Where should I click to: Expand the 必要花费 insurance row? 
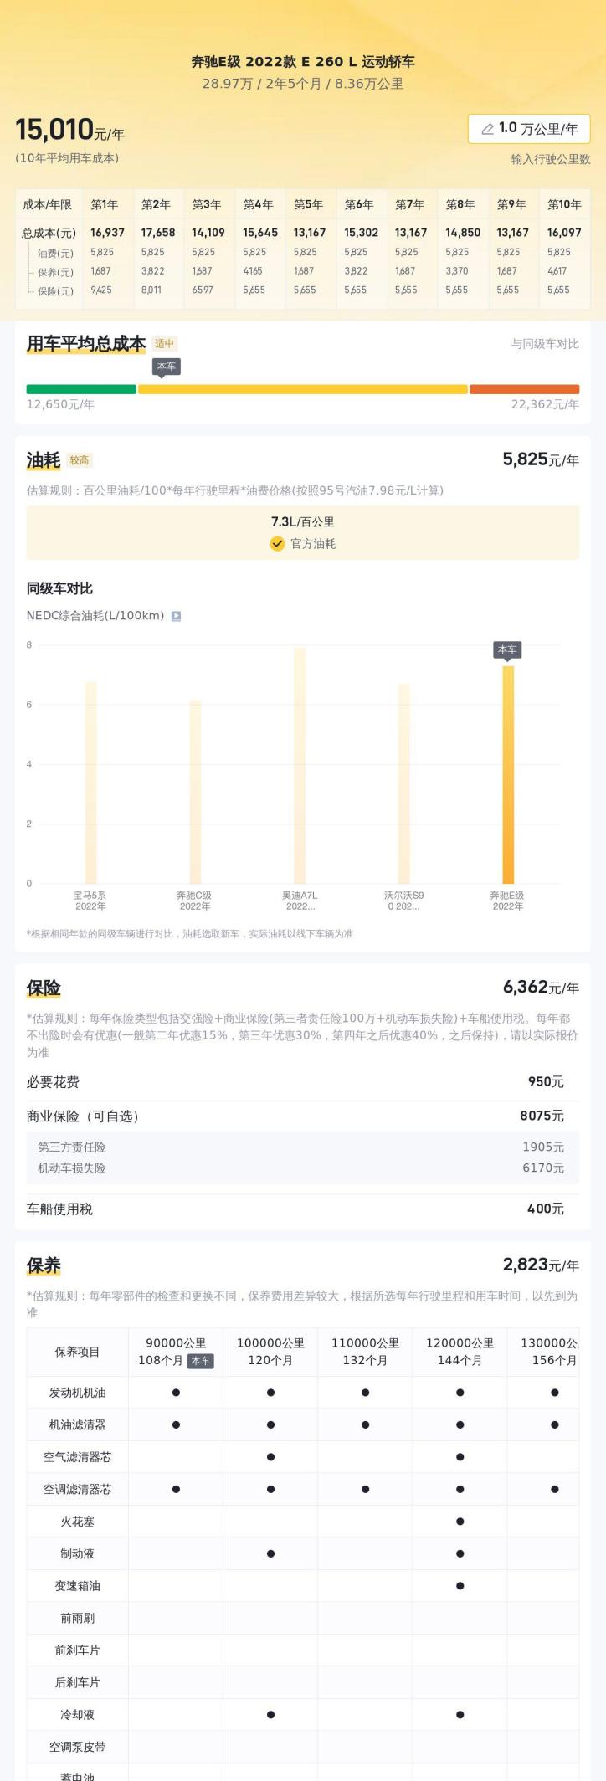pos(302,1082)
